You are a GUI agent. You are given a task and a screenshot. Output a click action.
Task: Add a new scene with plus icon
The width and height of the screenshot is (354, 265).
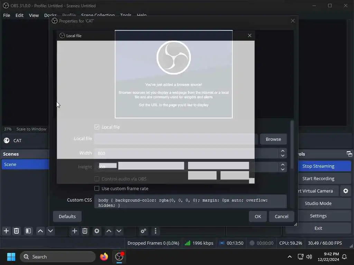tap(6, 231)
